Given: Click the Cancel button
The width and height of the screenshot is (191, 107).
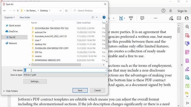Looking at the screenshot, I should point(98,90).
